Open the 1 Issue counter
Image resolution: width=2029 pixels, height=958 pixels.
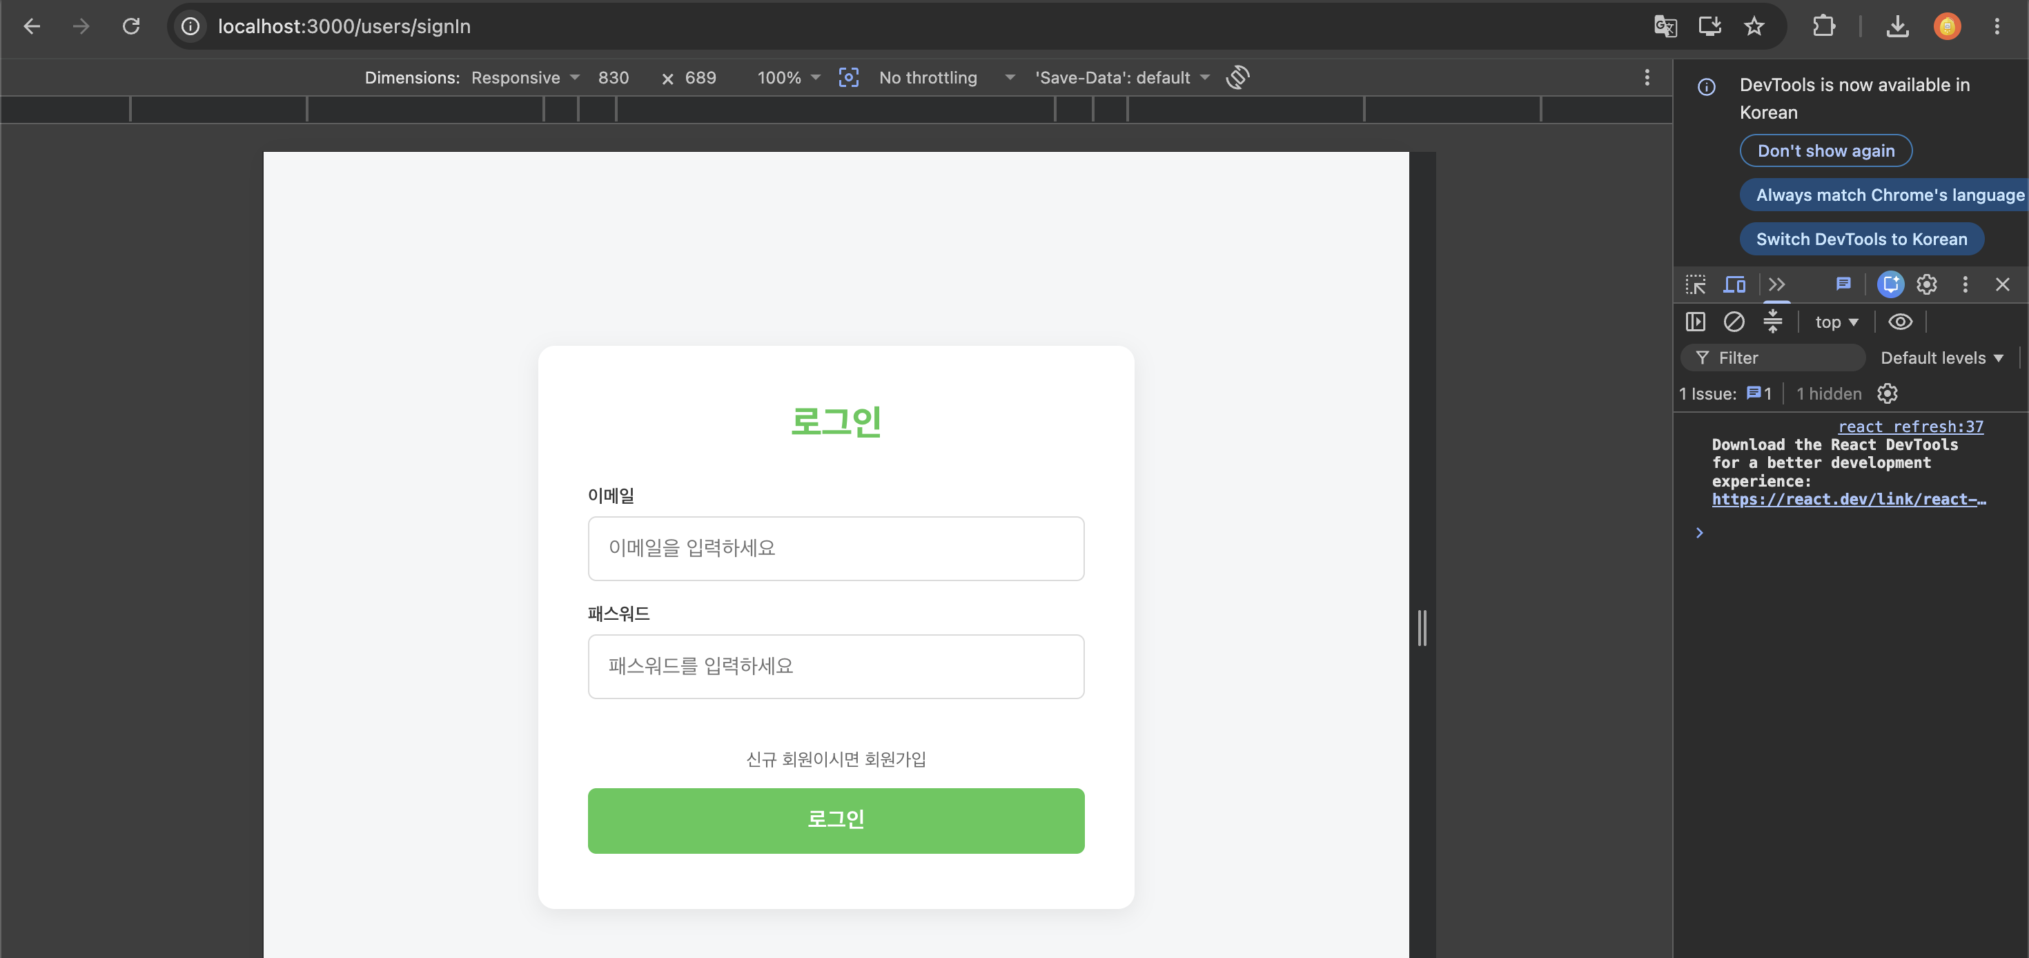(x=1725, y=394)
